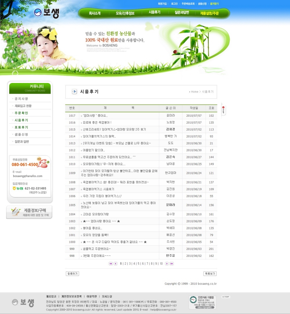Go to first page using double-left arrow
This screenshot has height=314, width=290.
(x=111, y=264)
